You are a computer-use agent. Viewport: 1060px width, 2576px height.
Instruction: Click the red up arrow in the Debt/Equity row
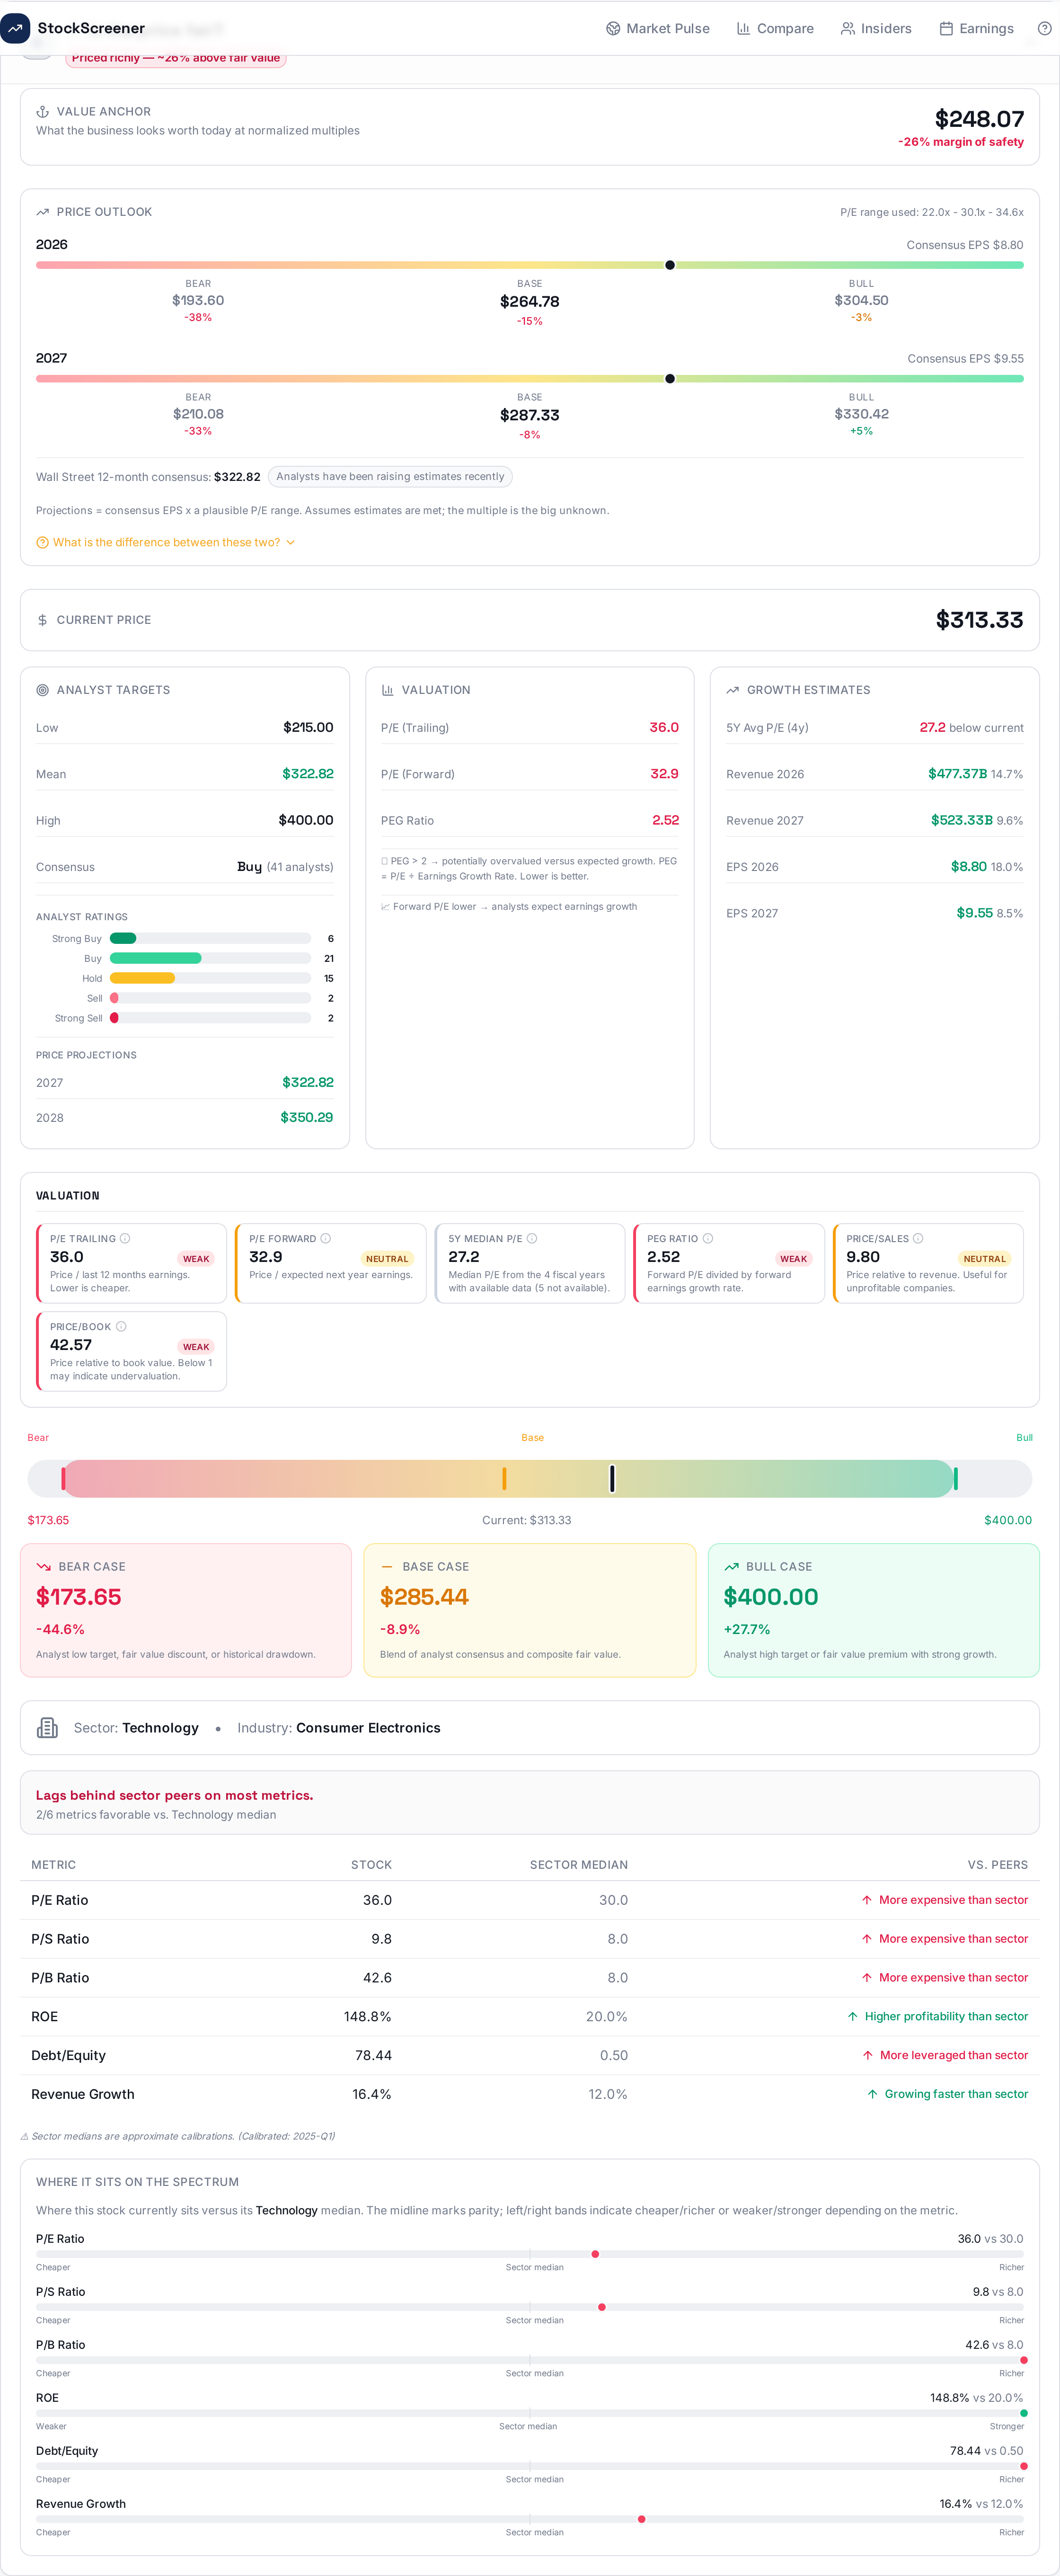[867, 2055]
